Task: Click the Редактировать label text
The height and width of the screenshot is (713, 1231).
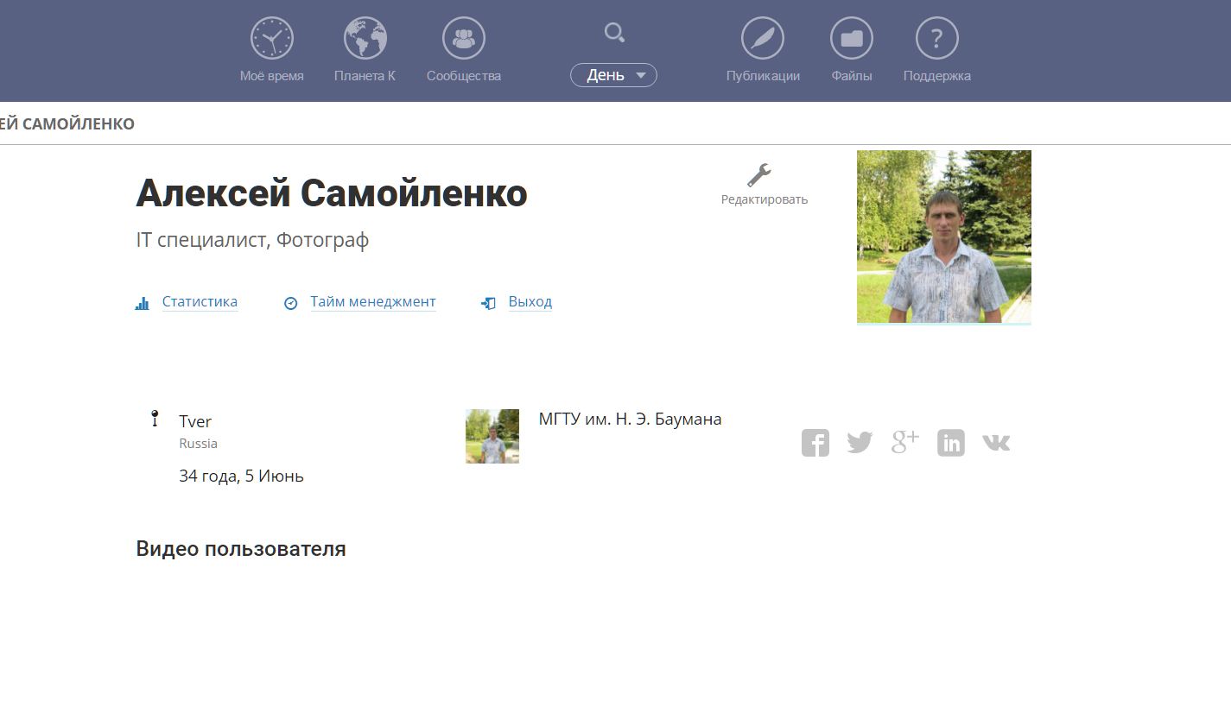Action: coord(765,199)
